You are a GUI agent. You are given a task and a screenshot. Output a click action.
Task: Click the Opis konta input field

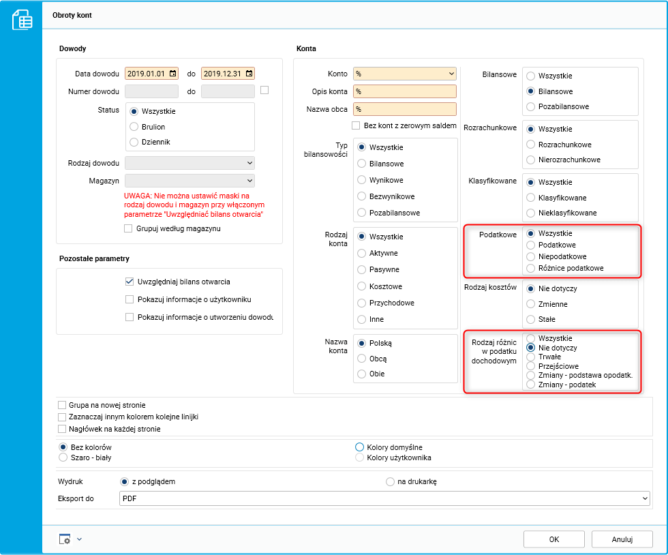click(405, 91)
